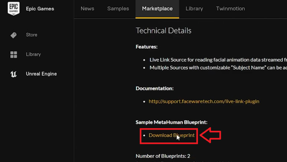Select the Marketplace tab
The height and width of the screenshot is (162, 287).
157,9
